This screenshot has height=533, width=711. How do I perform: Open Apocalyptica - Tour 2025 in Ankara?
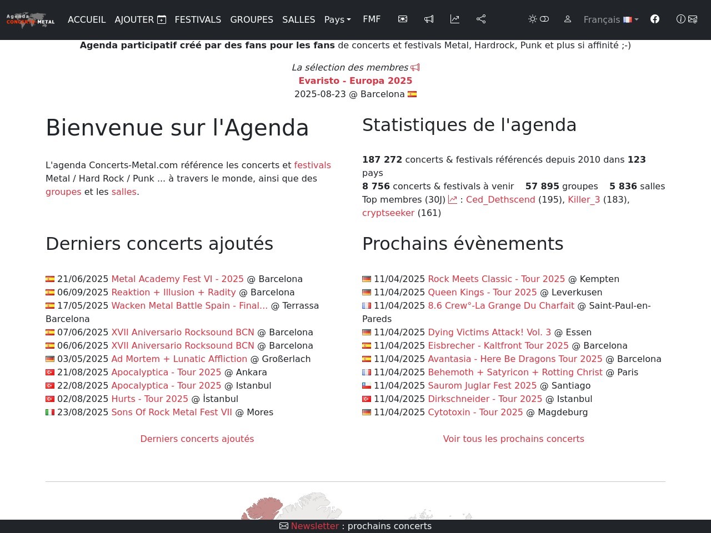coord(166,372)
